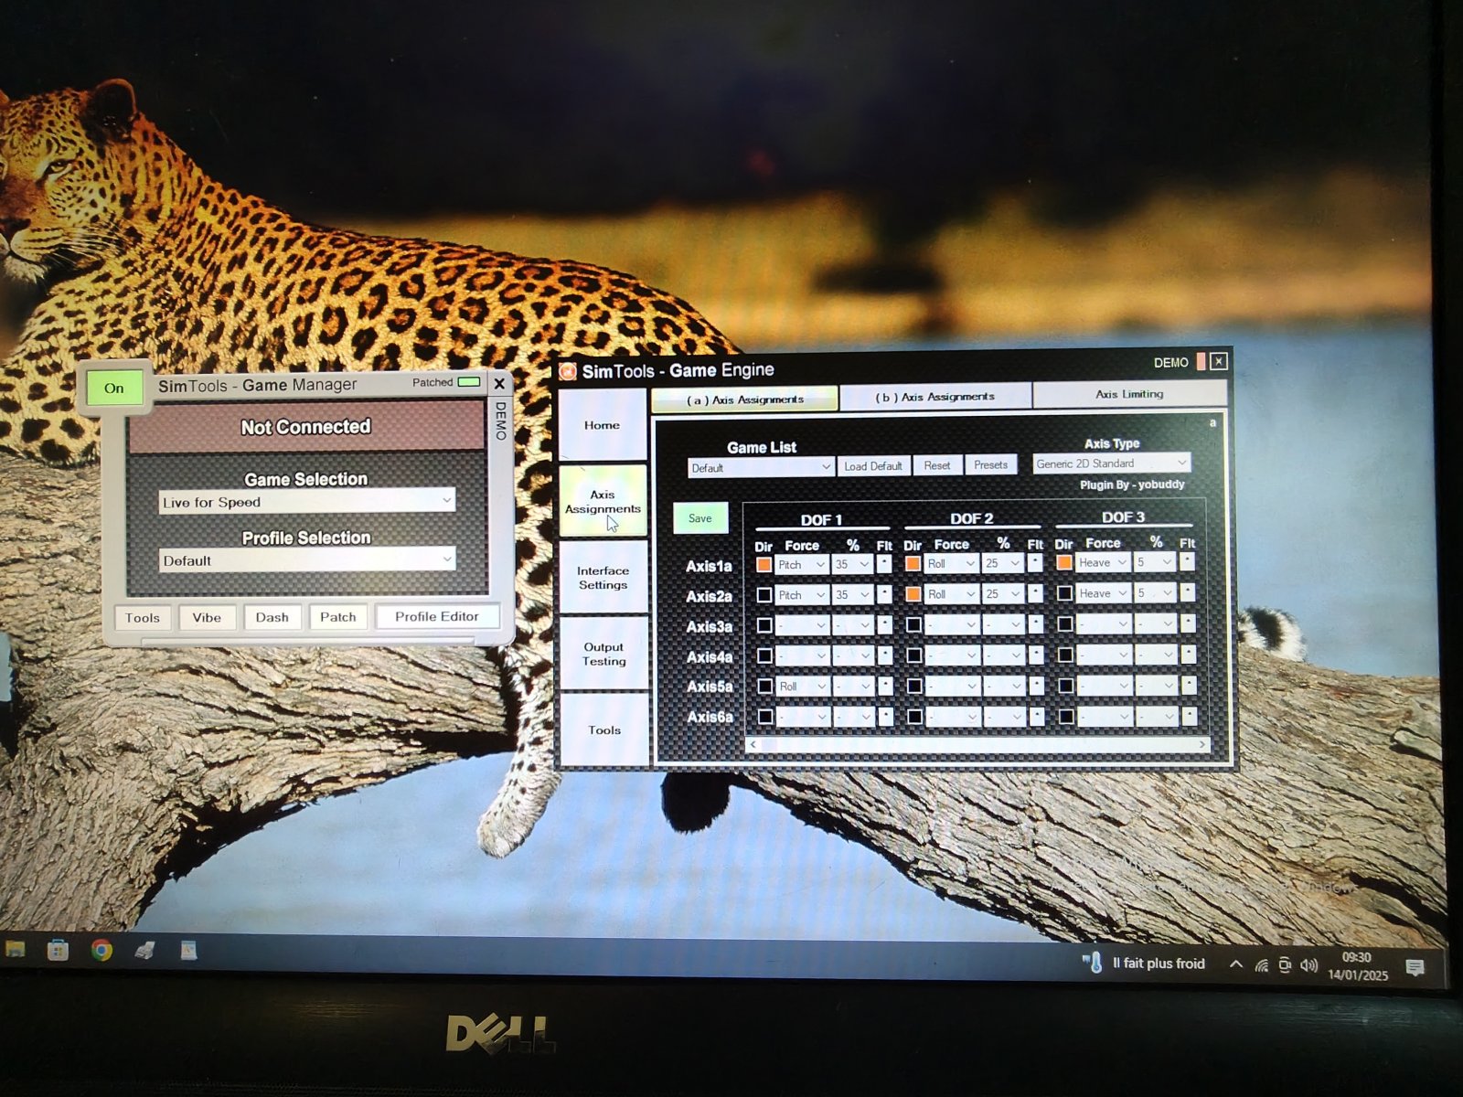1463x1097 pixels.
Task: Click the SimTools Game Engine logo icon
Action: 568,371
